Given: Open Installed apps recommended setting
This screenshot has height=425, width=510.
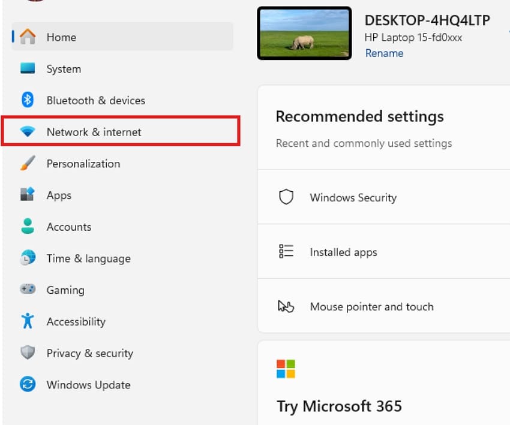Looking at the screenshot, I should tap(384, 252).
